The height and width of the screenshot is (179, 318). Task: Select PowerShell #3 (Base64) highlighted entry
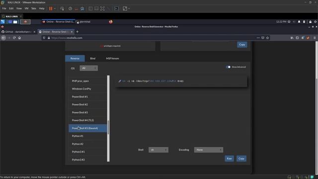87,128
